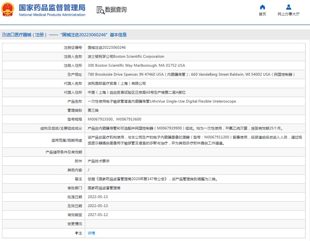Click the model numbers M0067913500 cell

point(114,119)
